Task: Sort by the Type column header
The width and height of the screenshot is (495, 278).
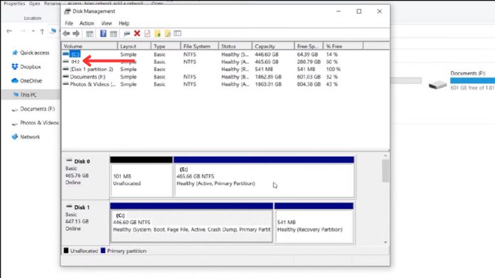Action: (166, 46)
